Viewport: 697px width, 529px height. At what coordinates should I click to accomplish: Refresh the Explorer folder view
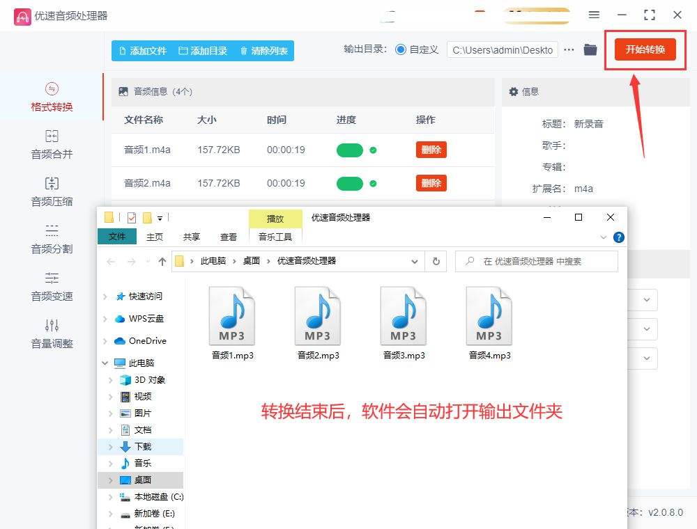pyautogui.click(x=436, y=262)
